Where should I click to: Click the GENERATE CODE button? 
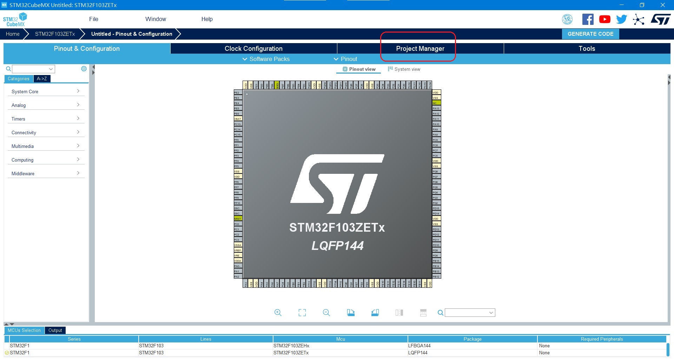pos(590,34)
